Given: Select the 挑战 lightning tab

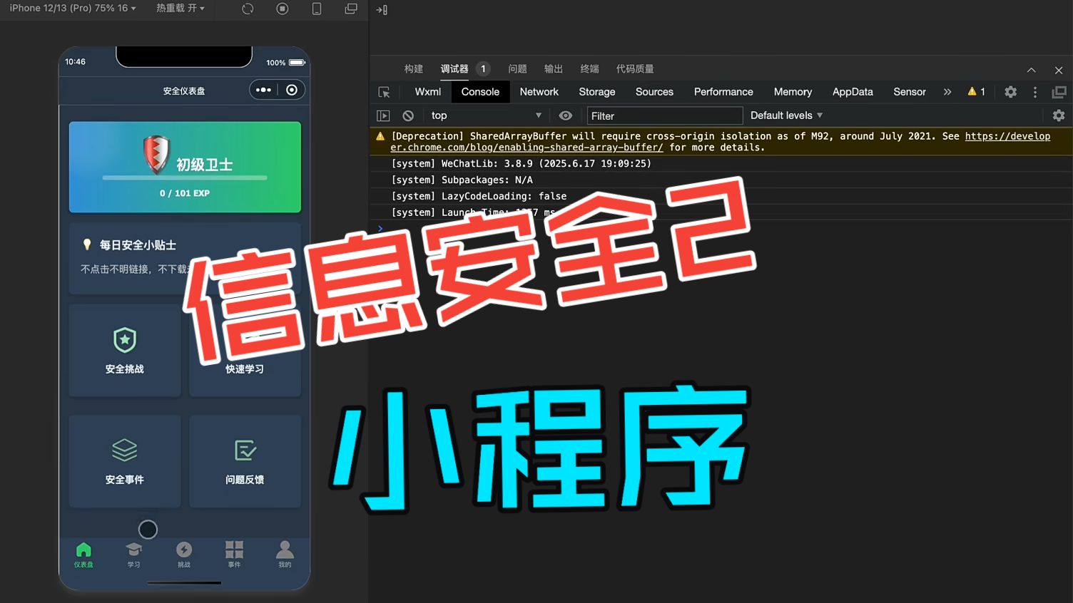Looking at the screenshot, I should coord(184,555).
